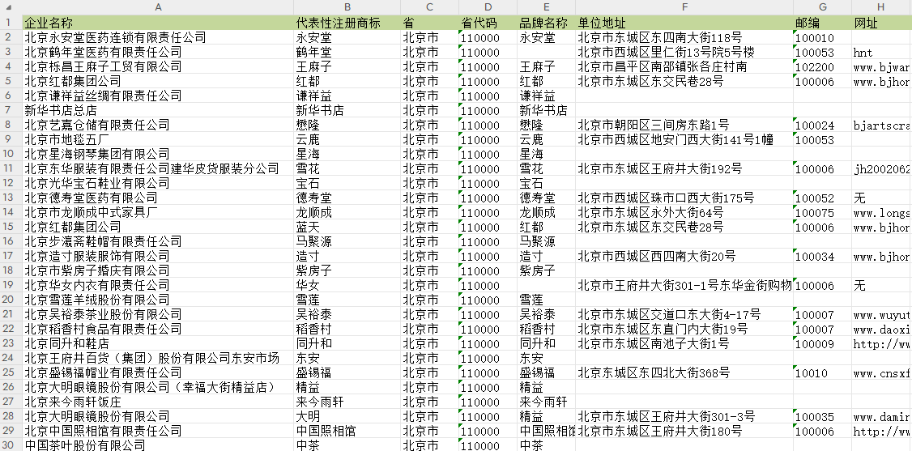Select cell 北京栎昌王麻子工贸有限公司
The height and width of the screenshot is (451, 912).
[x=158, y=66]
